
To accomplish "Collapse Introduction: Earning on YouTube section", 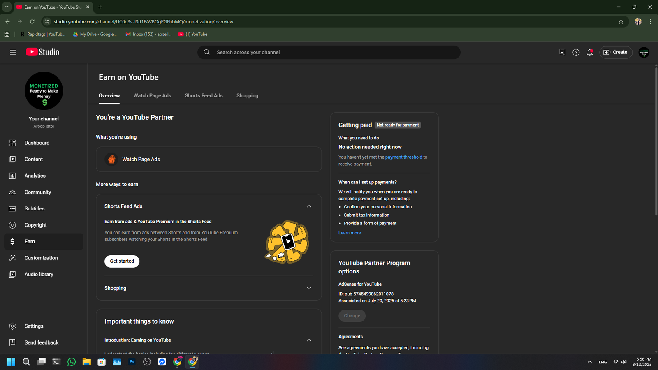I will tap(309, 340).
